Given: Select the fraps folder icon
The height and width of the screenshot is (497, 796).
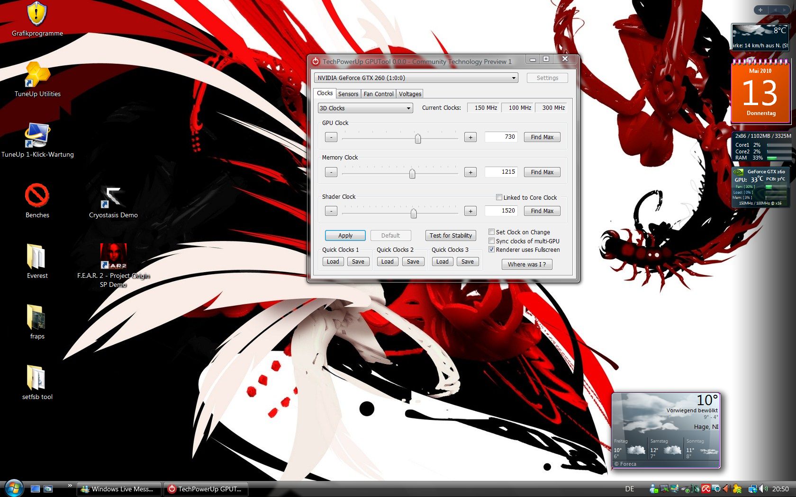Looking at the screenshot, I should click(x=37, y=322).
